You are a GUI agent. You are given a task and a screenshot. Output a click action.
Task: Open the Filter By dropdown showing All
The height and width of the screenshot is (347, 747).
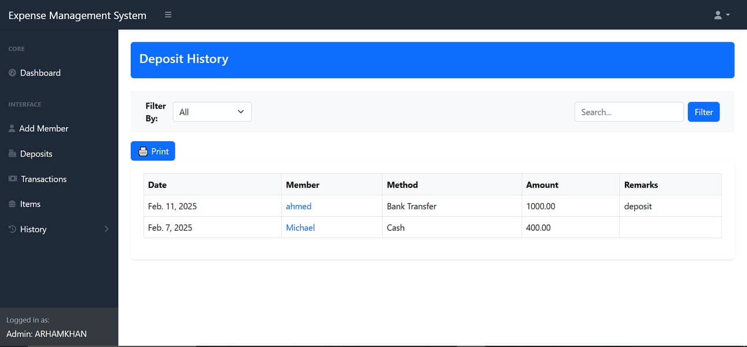[x=212, y=112]
